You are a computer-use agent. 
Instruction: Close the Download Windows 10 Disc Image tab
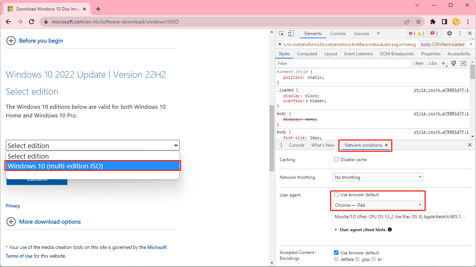pos(84,9)
